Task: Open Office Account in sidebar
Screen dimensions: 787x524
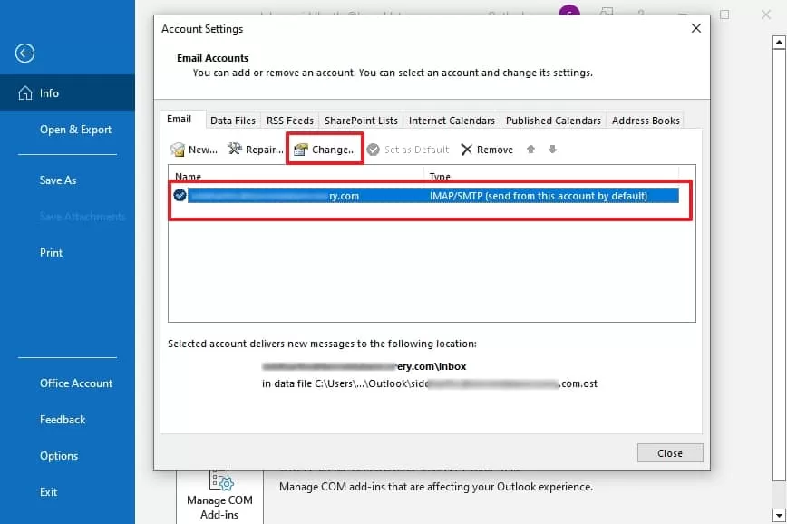Action: point(76,383)
